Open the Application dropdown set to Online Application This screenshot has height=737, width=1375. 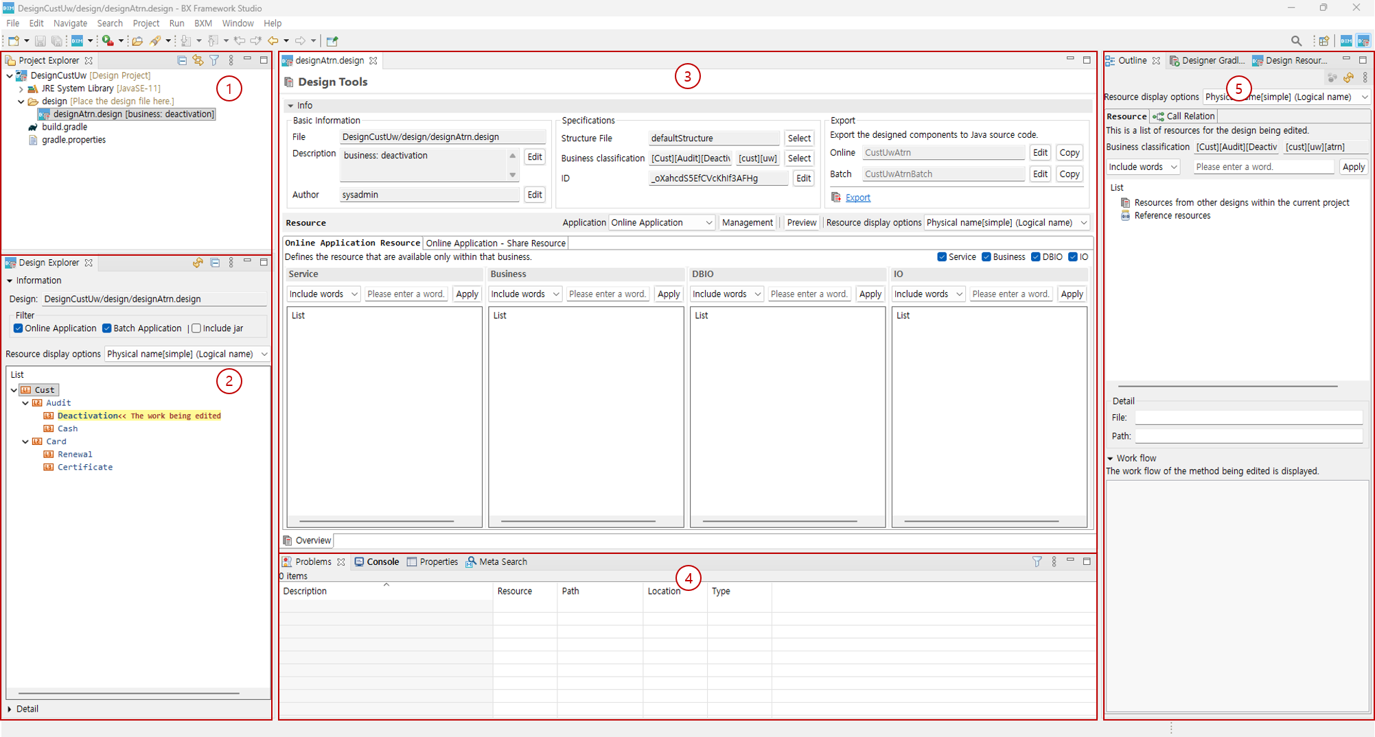pyautogui.click(x=661, y=223)
